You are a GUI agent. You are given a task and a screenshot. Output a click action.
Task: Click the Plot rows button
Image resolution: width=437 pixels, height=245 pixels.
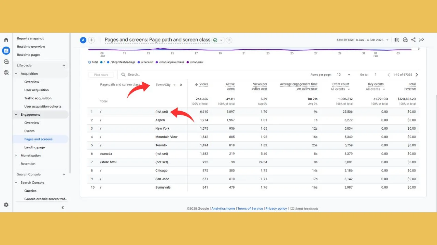pos(101,75)
